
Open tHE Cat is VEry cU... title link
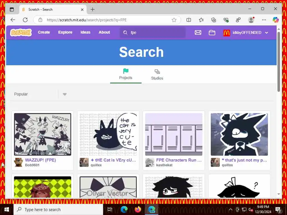point(113,160)
